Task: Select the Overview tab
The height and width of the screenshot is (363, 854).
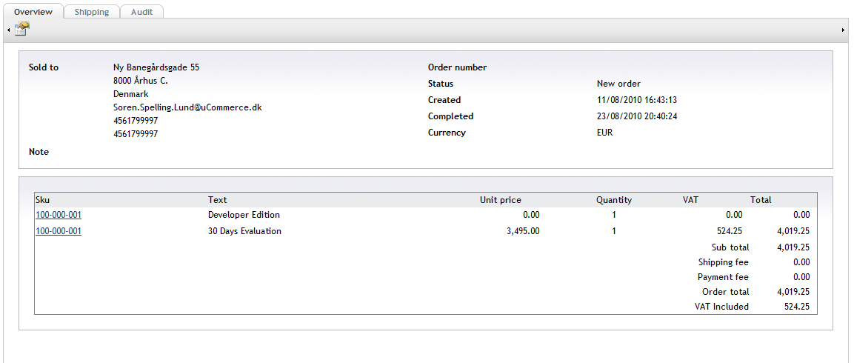Action: (33, 11)
